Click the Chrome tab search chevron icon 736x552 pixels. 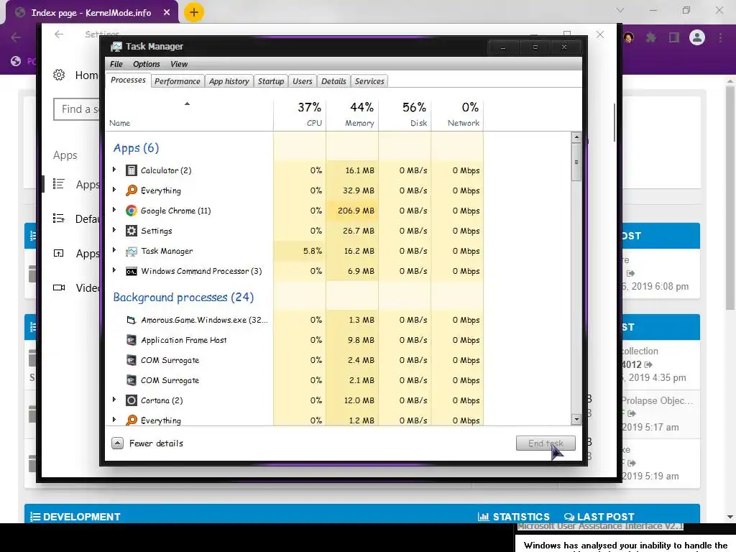pos(620,10)
